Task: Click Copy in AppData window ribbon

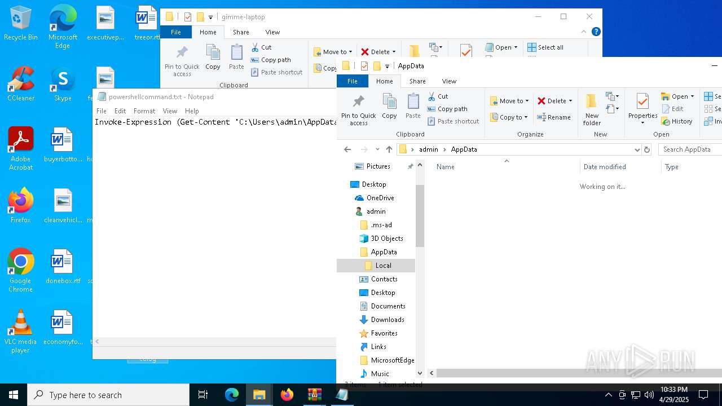Action: click(x=389, y=106)
